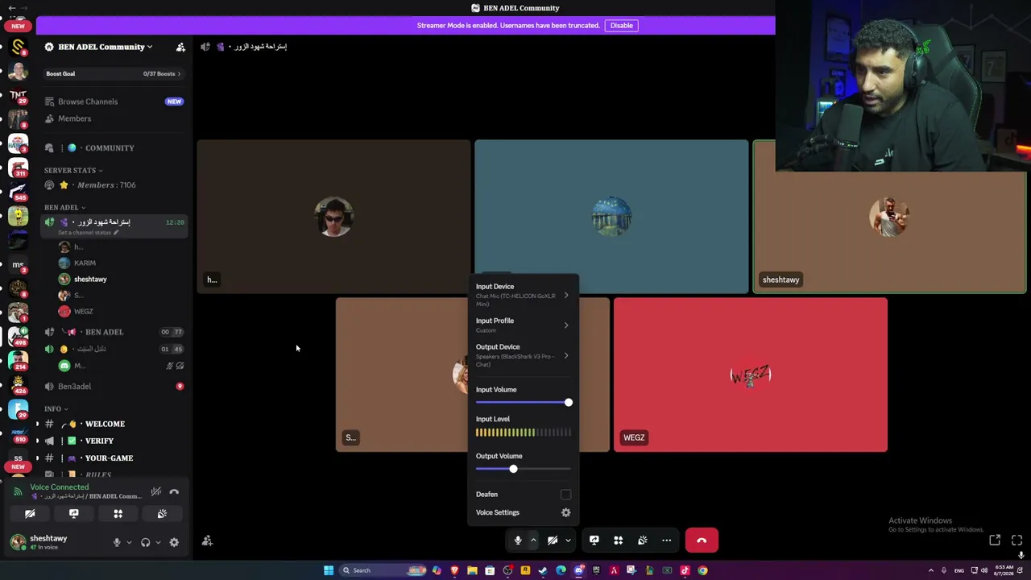Pop out the call window

pos(995,541)
